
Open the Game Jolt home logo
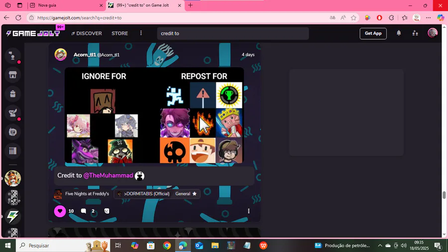[33, 33]
